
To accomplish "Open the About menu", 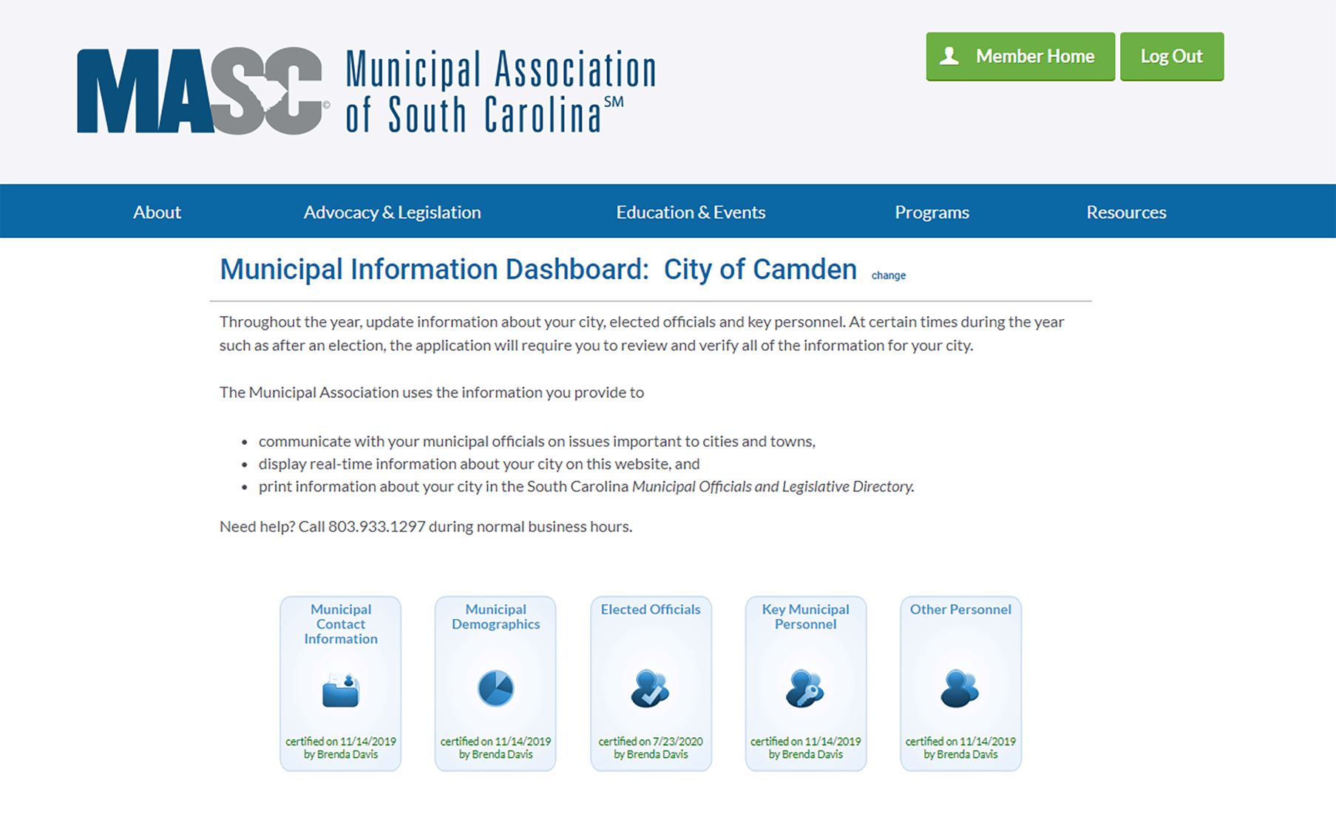I will pyautogui.click(x=157, y=212).
